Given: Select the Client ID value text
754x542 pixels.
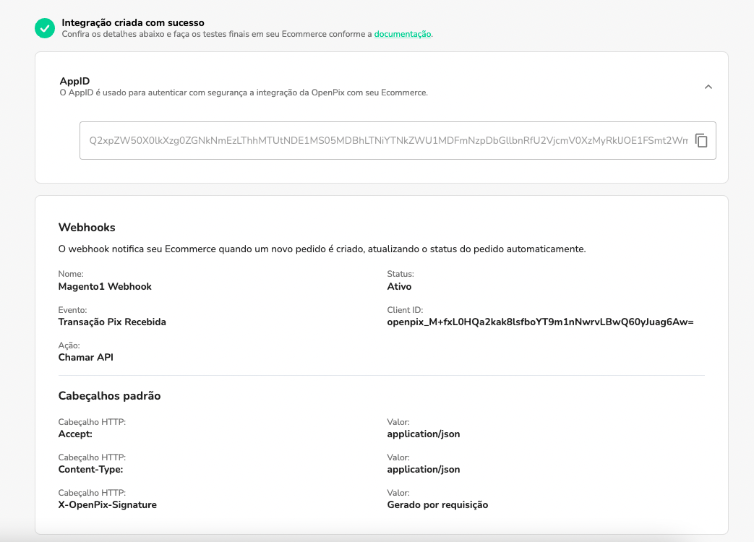Looking at the screenshot, I should pos(540,322).
